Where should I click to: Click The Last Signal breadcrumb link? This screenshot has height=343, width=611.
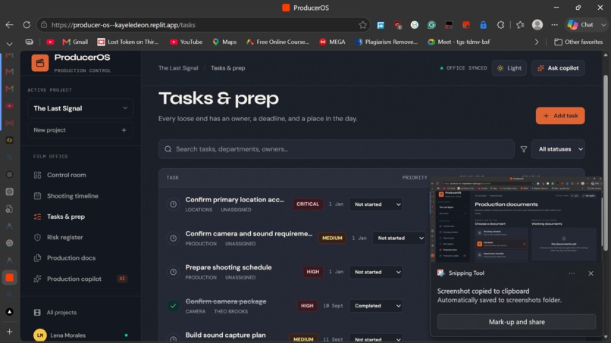pyautogui.click(x=178, y=68)
